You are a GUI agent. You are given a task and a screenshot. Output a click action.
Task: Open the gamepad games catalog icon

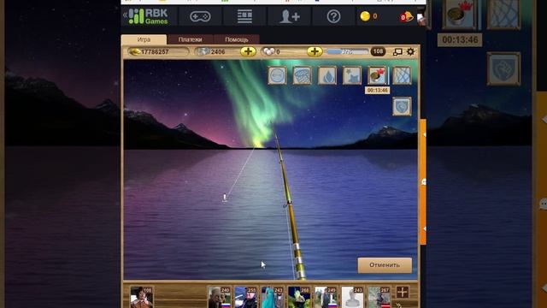point(200,16)
